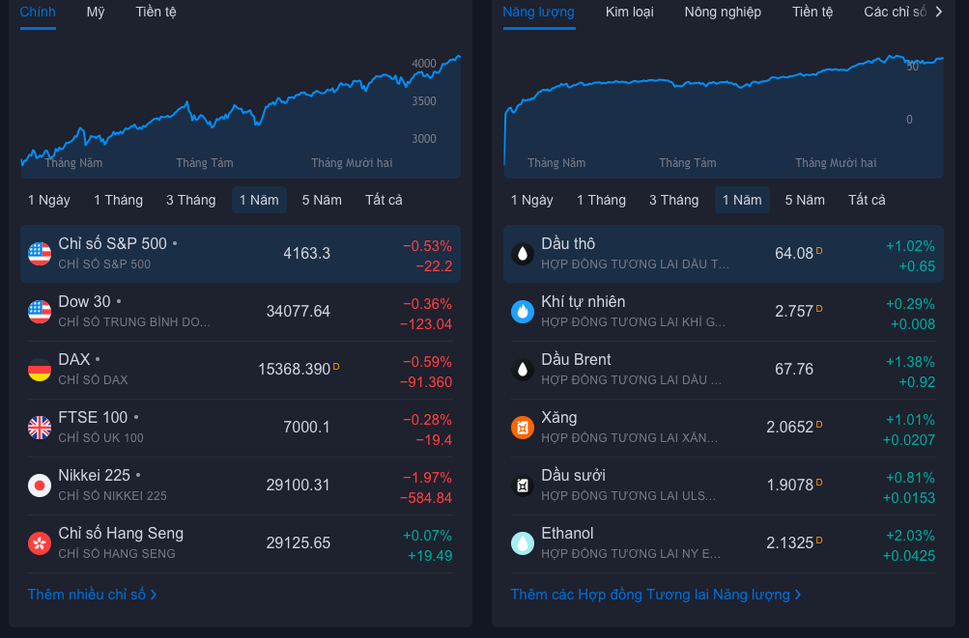Open the Tiền tệ tab in indices panel
Image resolution: width=969 pixels, height=638 pixels.
tap(156, 12)
